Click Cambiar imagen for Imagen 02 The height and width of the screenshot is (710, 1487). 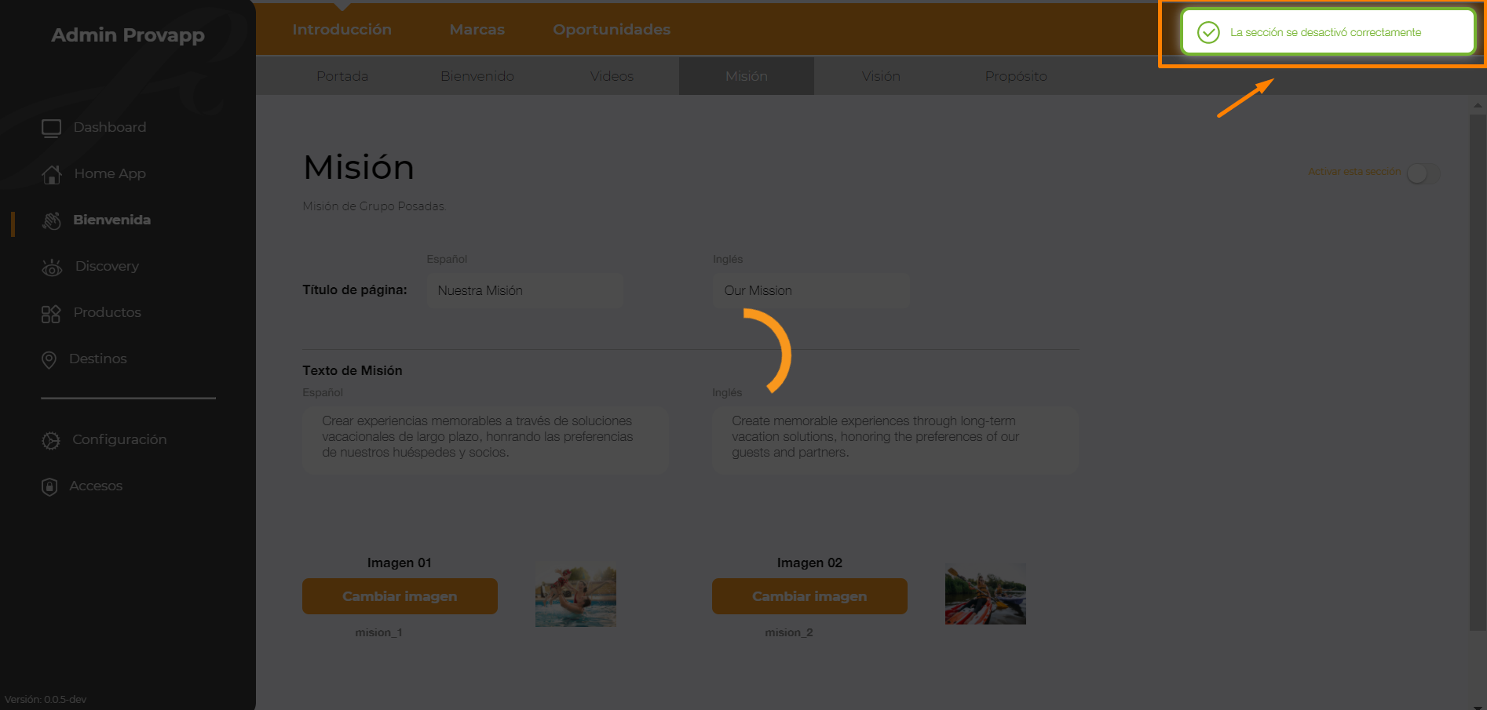pyautogui.click(x=809, y=596)
